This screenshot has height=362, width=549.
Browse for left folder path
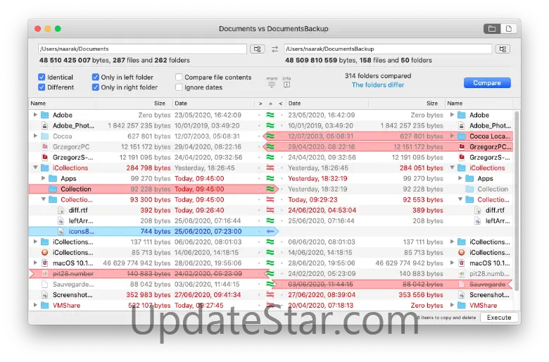[x=258, y=49]
